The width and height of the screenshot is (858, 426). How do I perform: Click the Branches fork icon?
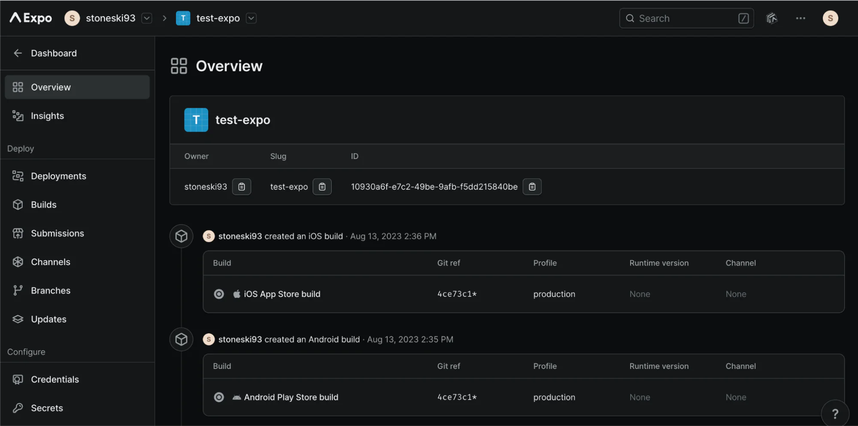[18, 290]
